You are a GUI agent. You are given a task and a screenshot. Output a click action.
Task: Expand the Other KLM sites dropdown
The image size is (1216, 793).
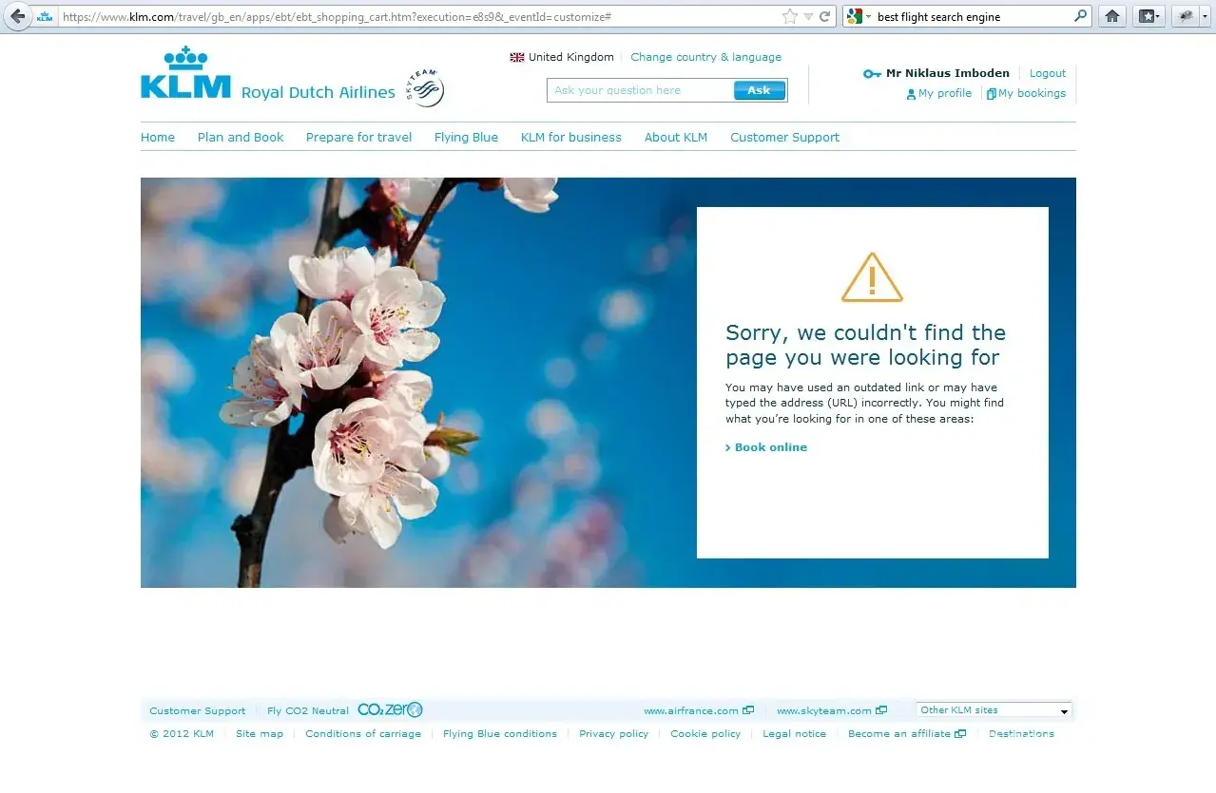(994, 710)
